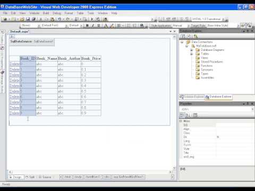Open the Build menu
Screen dimensions: 255x191
tap(46, 13)
